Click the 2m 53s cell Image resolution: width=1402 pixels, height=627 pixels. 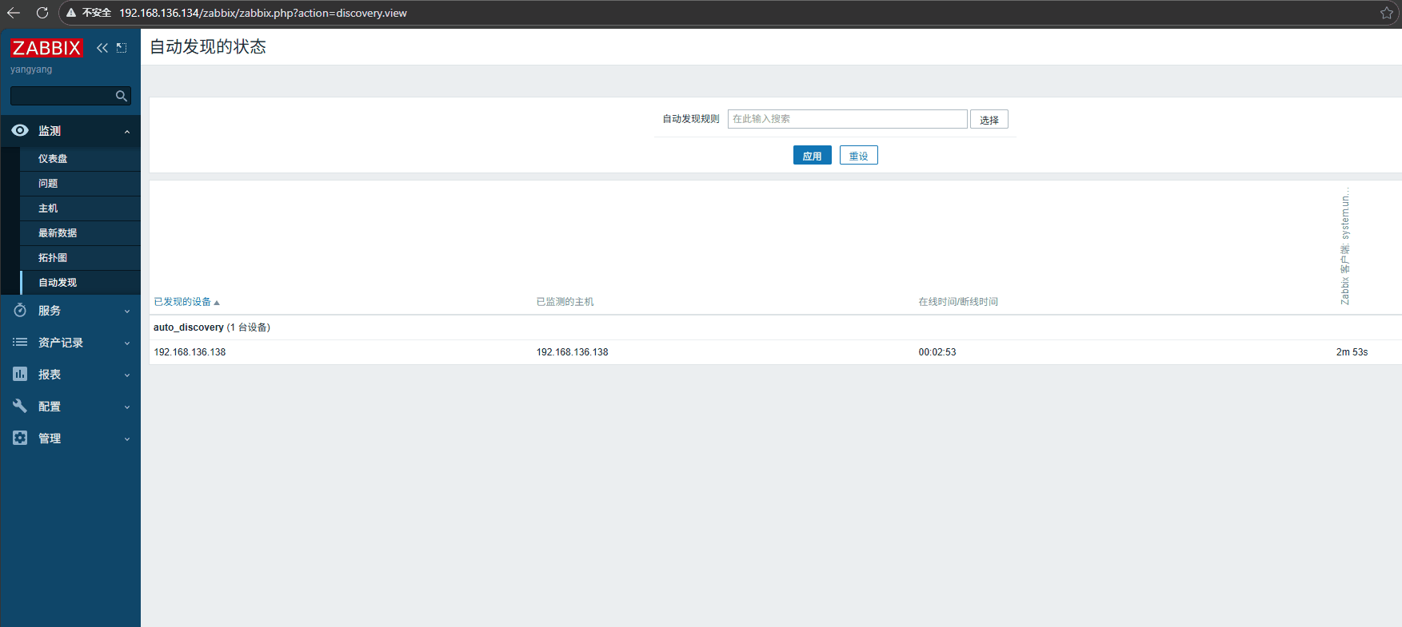[1352, 352]
